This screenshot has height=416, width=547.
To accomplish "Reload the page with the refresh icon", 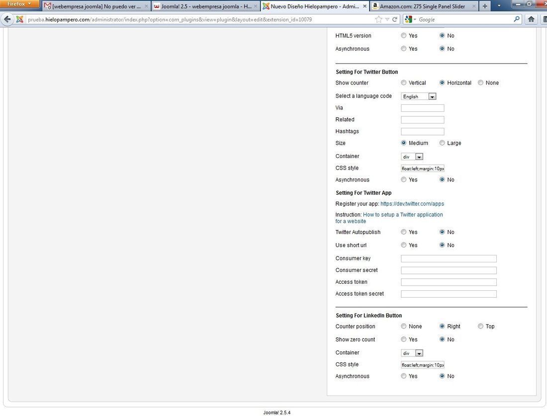I will click(x=395, y=19).
